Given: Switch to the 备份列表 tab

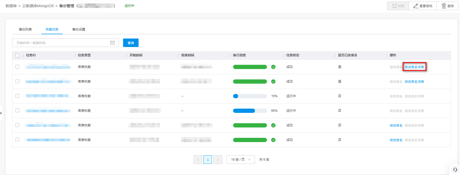Looking at the screenshot, I should coord(25,29).
